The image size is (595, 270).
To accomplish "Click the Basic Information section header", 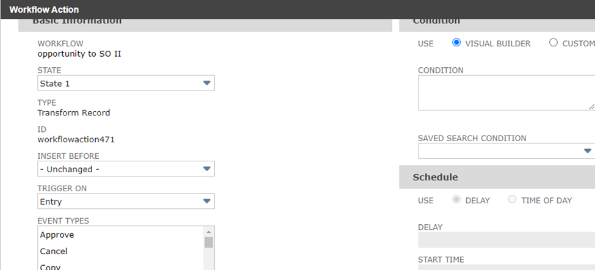I will pos(77,22).
